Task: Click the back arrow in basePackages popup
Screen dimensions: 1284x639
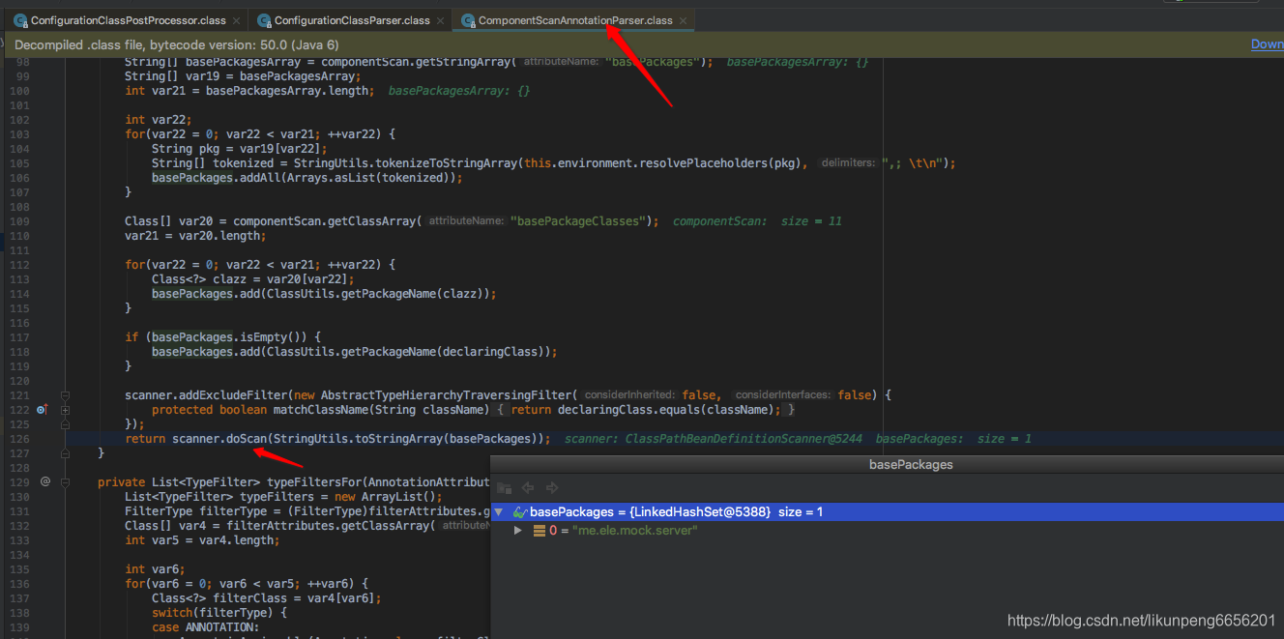Action: click(x=528, y=488)
